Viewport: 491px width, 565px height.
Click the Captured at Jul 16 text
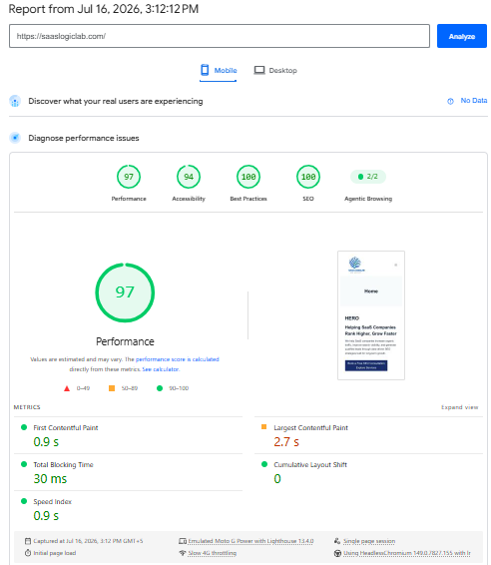coord(88,541)
